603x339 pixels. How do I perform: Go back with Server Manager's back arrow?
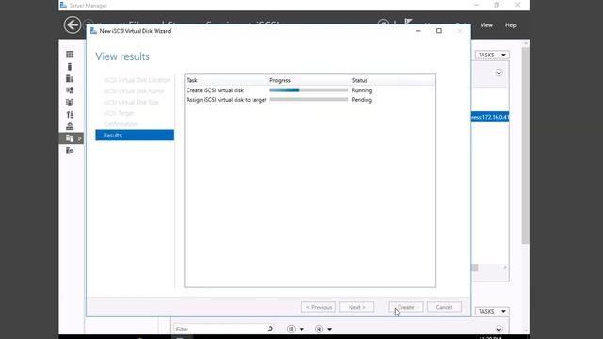click(x=73, y=25)
